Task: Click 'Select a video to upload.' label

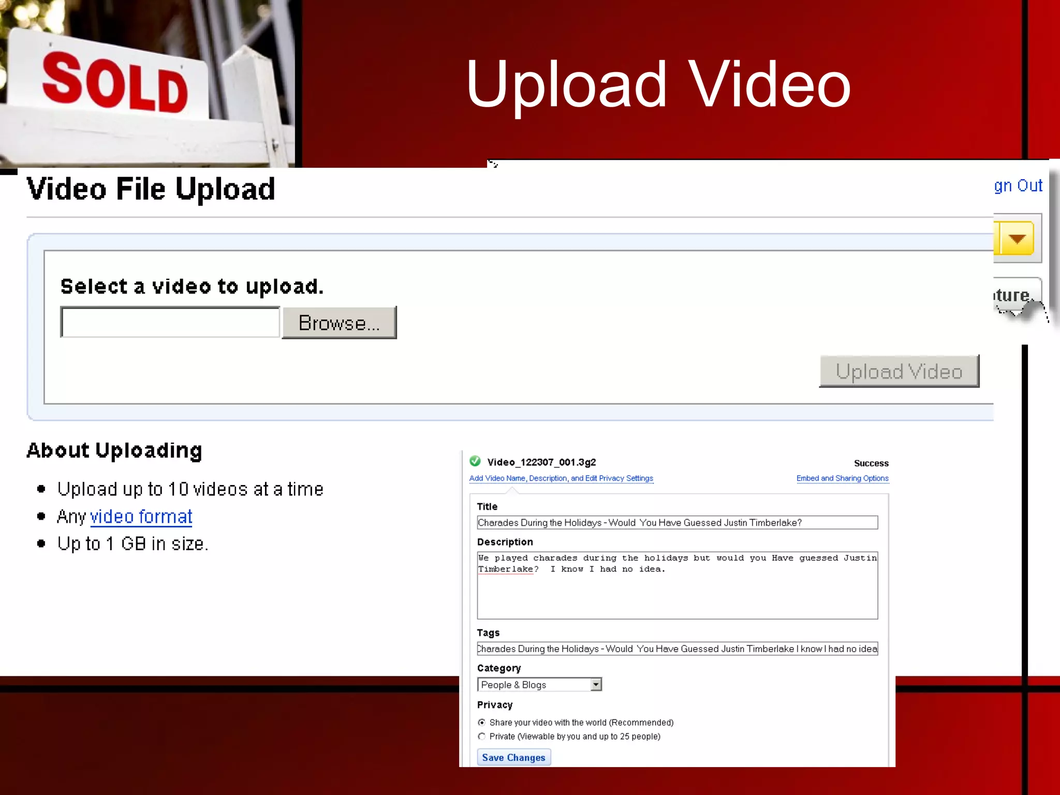Action: 192,287
